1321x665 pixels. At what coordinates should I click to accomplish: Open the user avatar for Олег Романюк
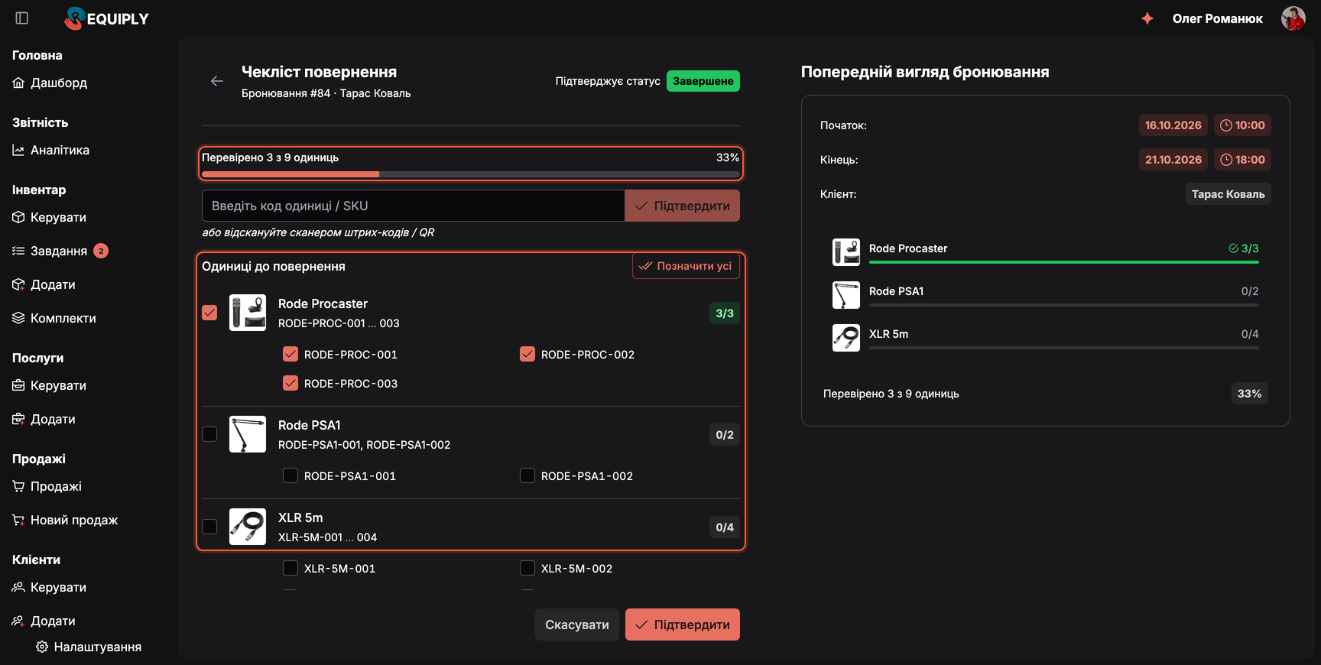(x=1293, y=18)
